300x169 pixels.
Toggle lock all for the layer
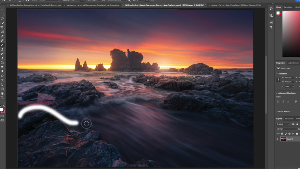[297, 134]
